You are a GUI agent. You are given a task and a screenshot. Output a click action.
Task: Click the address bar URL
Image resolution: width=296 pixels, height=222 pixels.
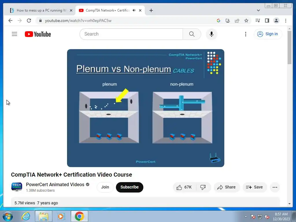(78, 21)
